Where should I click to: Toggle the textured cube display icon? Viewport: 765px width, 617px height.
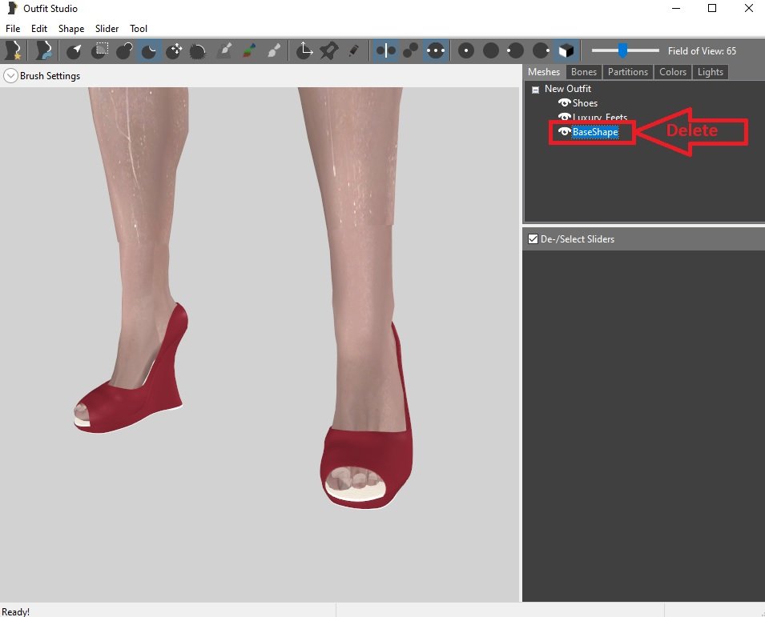566,51
